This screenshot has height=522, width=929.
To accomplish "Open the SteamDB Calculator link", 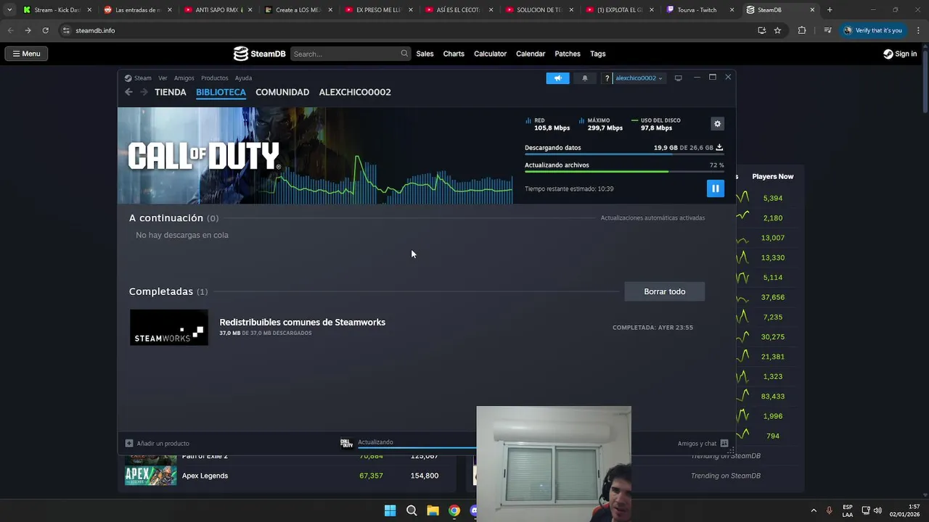I will [490, 54].
